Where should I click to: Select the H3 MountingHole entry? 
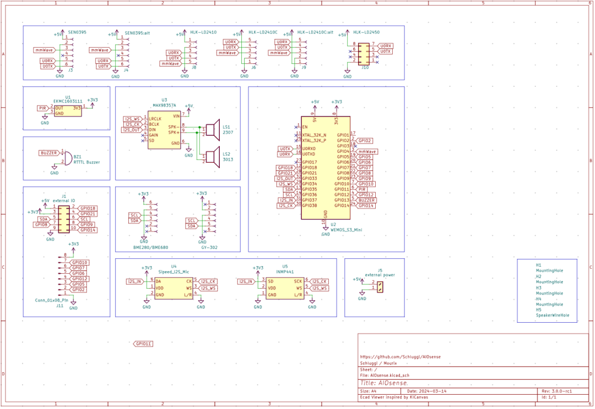pyautogui.click(x=549, y=290)
